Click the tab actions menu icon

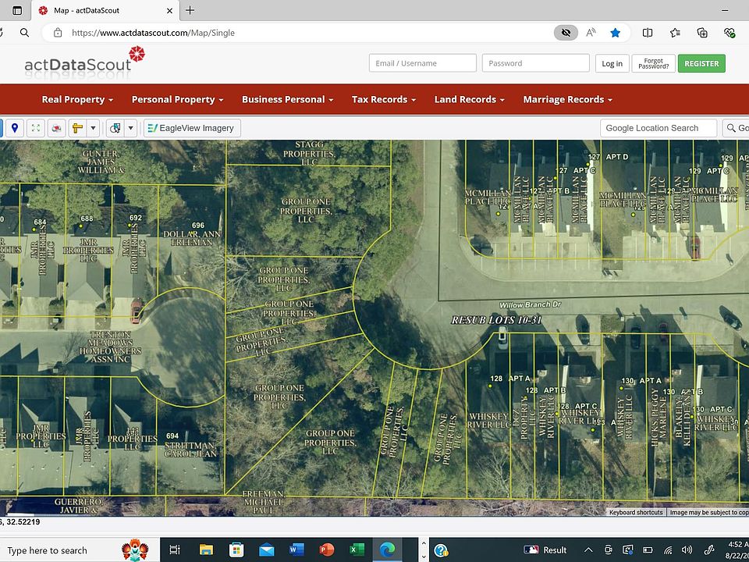(x=17, y=10)
